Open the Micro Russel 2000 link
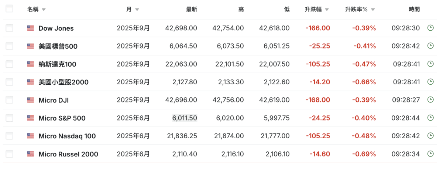This screenshot has width=443, height=169. click(68, 154)
